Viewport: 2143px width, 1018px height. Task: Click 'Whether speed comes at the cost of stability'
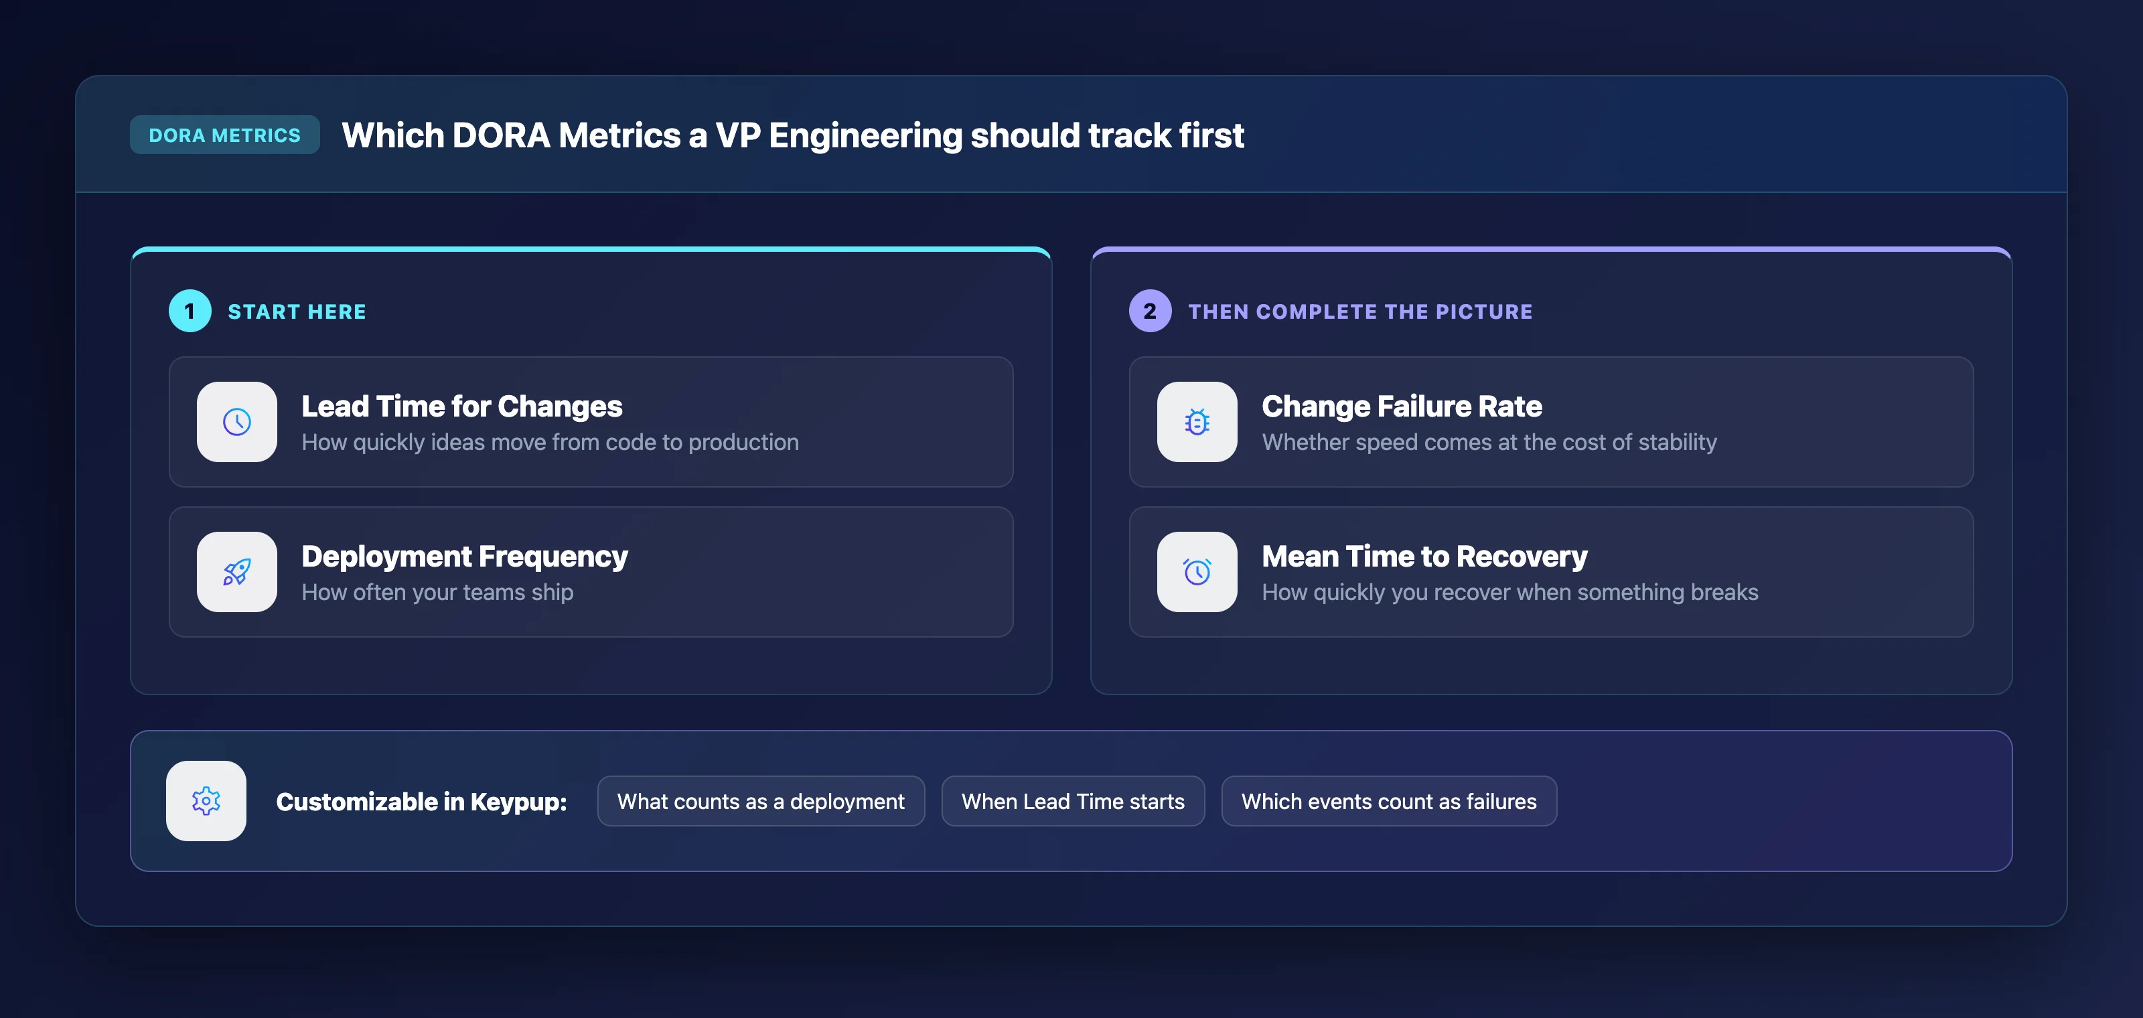click(1489, 443)
